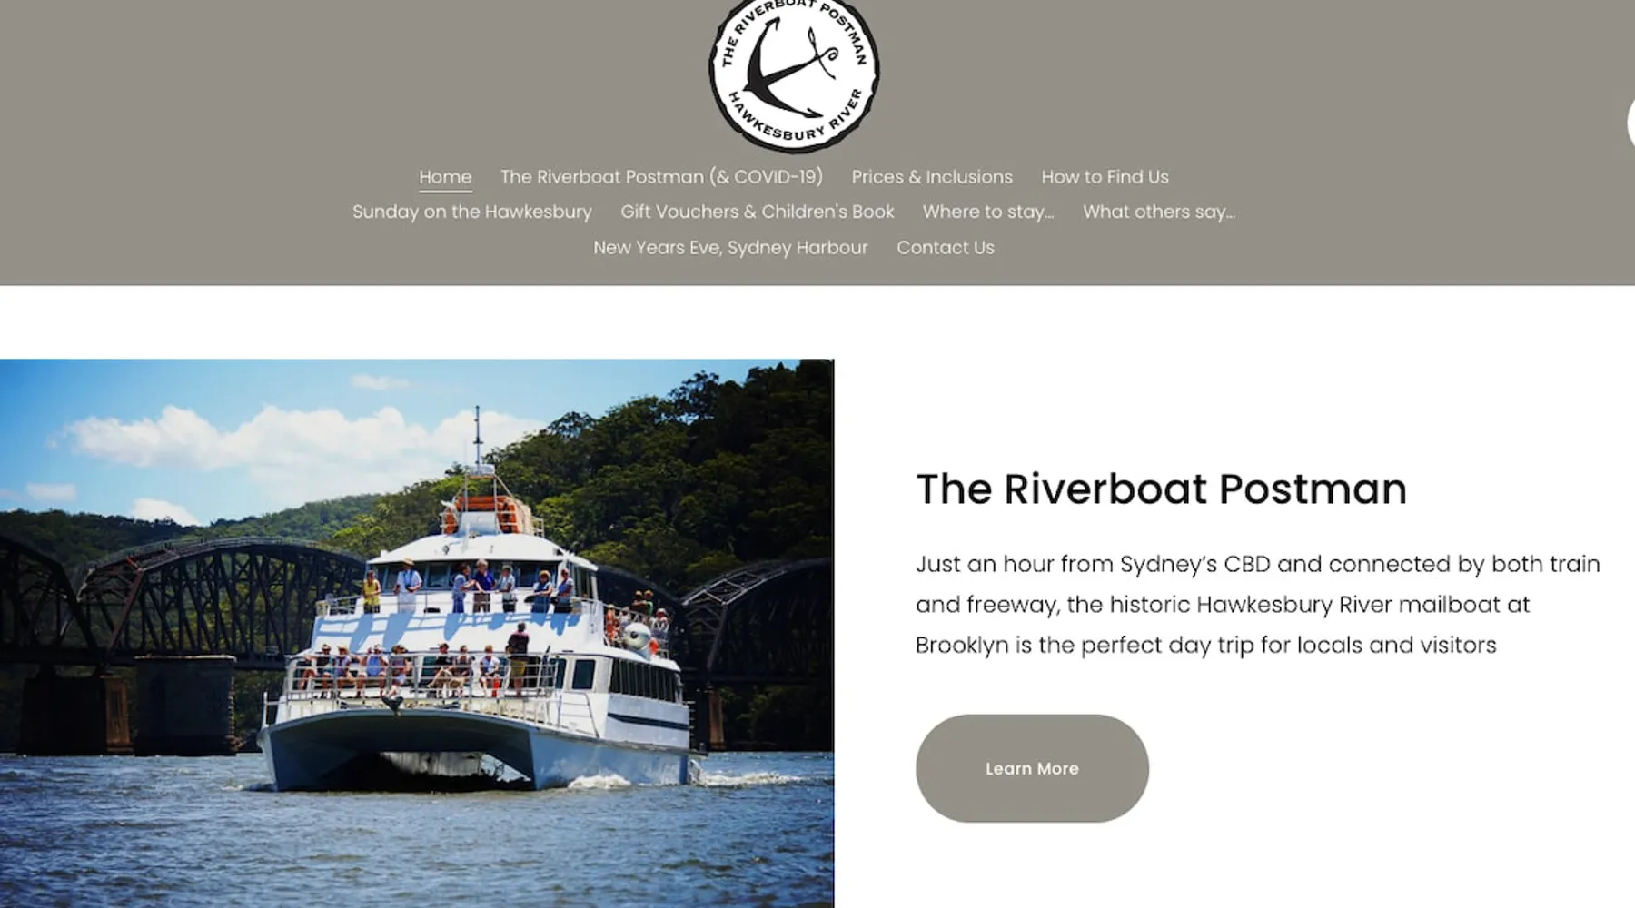This screenshot has height=908, width=1635.
Task: Visit the Where to stay... page
Action: click(988, 212)
